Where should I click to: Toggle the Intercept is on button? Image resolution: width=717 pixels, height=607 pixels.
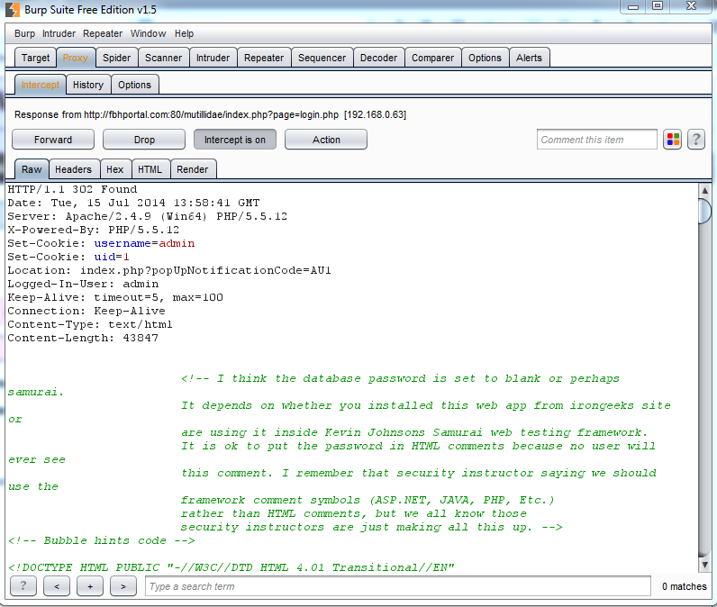coord(235,140)
